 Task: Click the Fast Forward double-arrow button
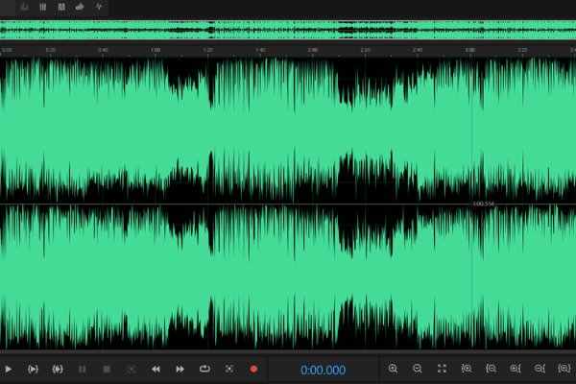(x=180, y=369)
